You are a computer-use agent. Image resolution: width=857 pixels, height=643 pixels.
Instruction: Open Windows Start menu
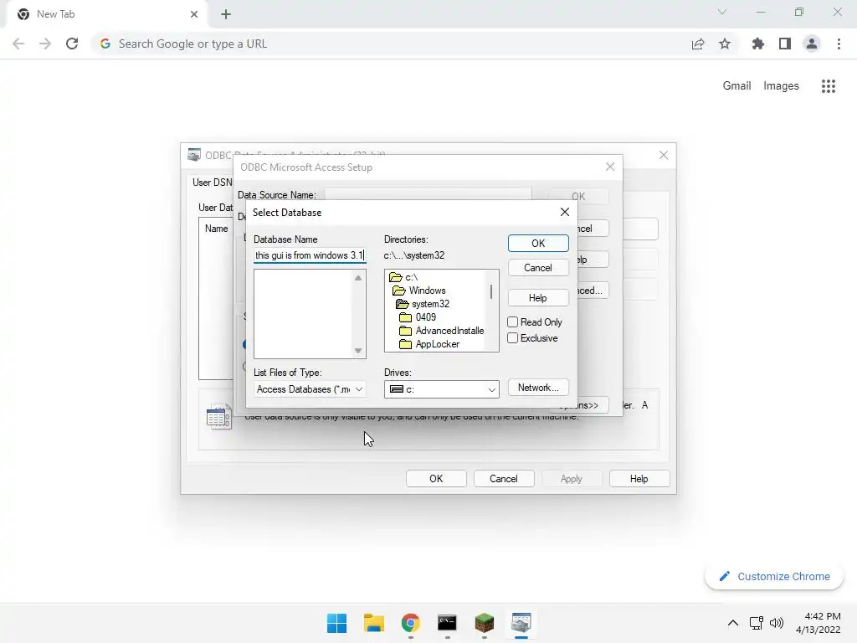[x=336, y=623]
